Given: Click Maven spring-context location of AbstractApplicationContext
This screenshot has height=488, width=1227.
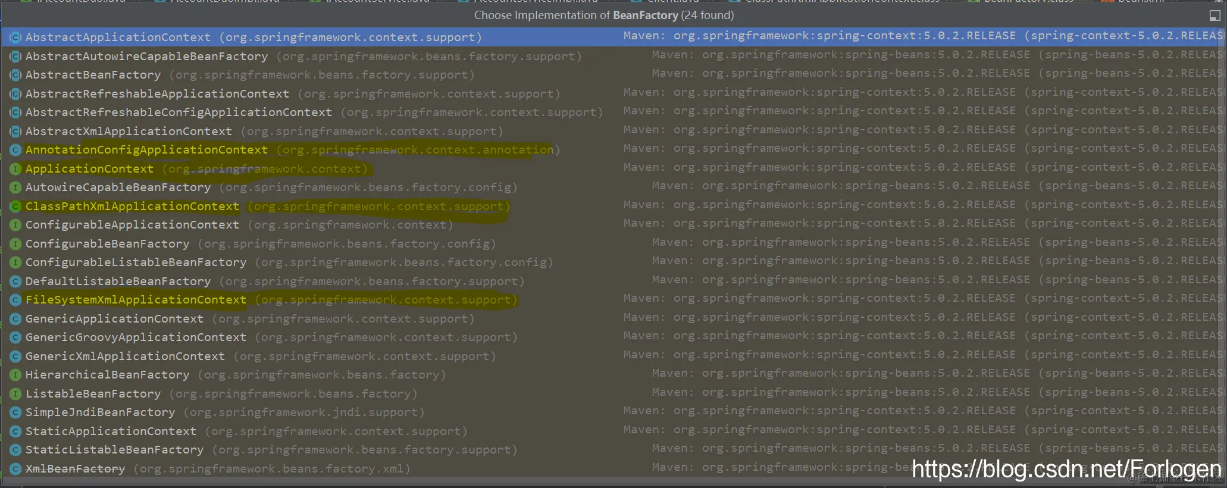Looking at the screenshot, I should 924,36.
